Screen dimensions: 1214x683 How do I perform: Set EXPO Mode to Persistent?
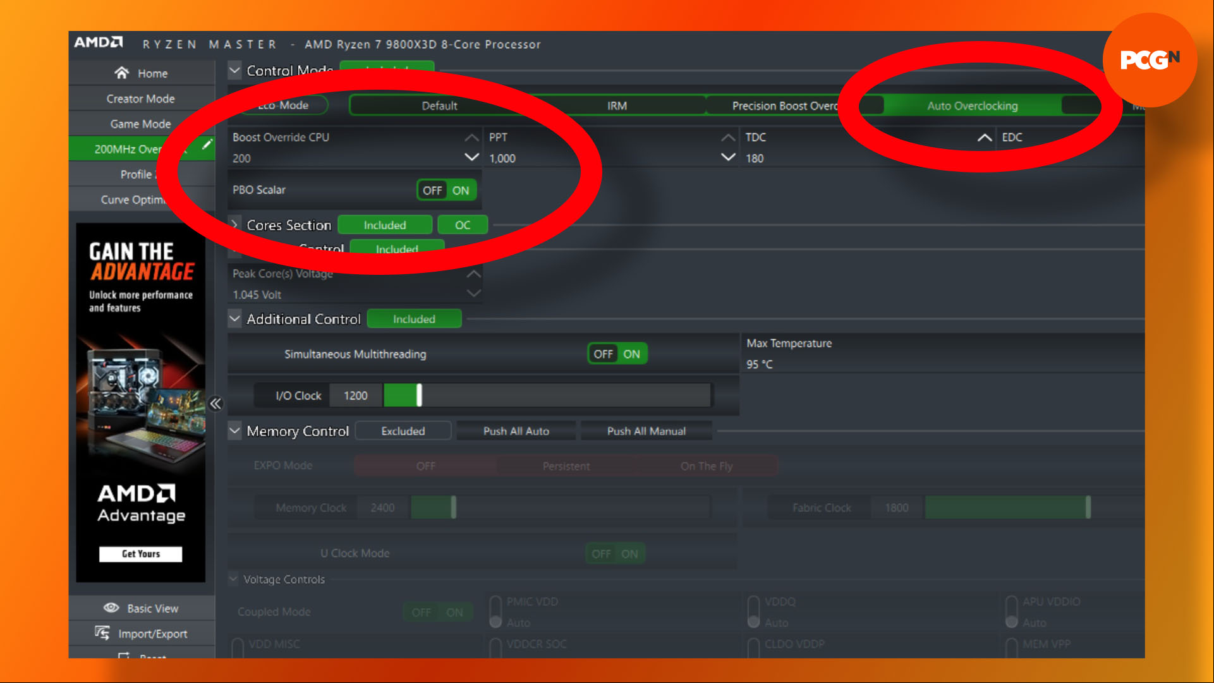[x=566, y=466]
